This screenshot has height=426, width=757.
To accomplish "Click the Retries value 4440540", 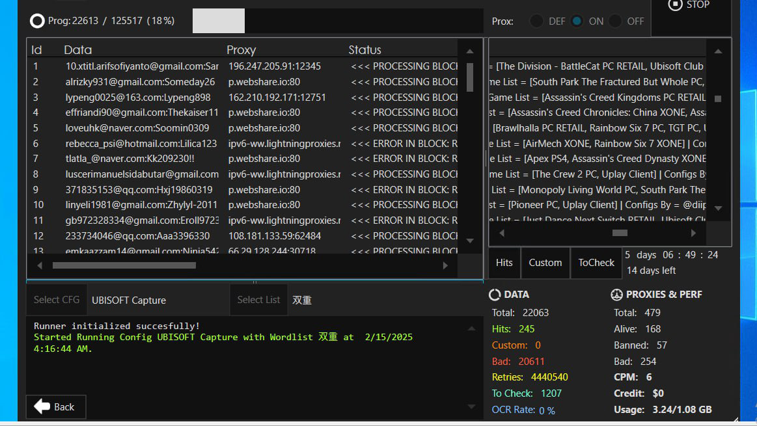I will tap(549, 377).
